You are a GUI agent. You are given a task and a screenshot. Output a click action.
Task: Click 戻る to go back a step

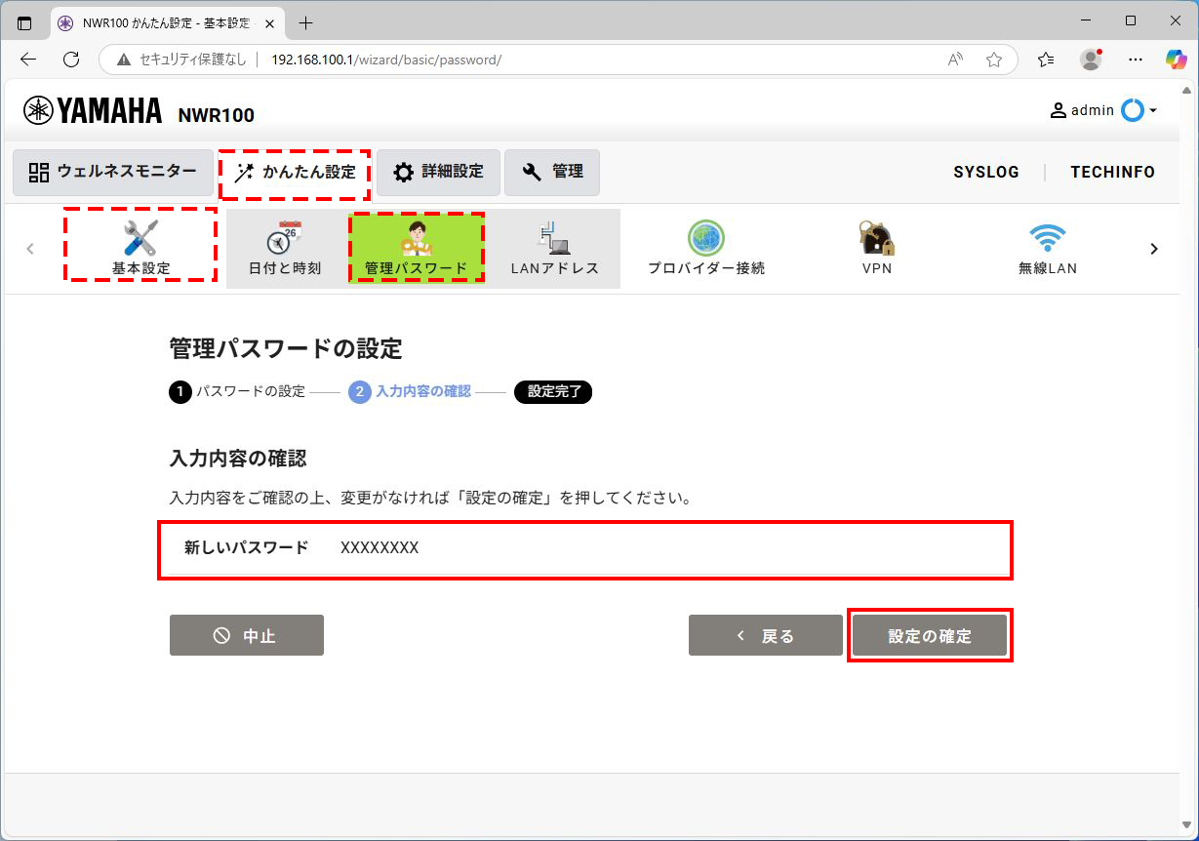pos(765,635)
